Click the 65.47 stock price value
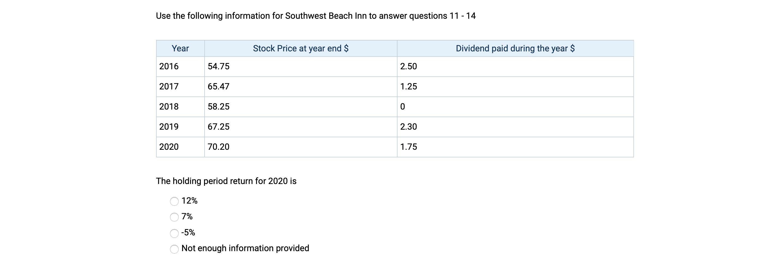The image size is (765, 265). click(218, 86)
